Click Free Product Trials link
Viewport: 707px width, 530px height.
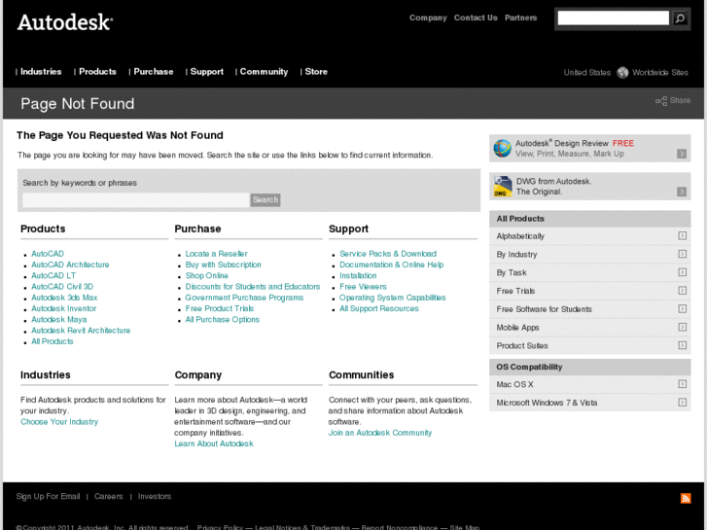click(x=220, y=308)
